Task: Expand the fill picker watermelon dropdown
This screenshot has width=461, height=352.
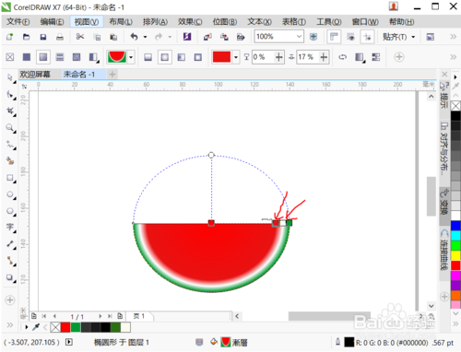Action: pos(131,57)
